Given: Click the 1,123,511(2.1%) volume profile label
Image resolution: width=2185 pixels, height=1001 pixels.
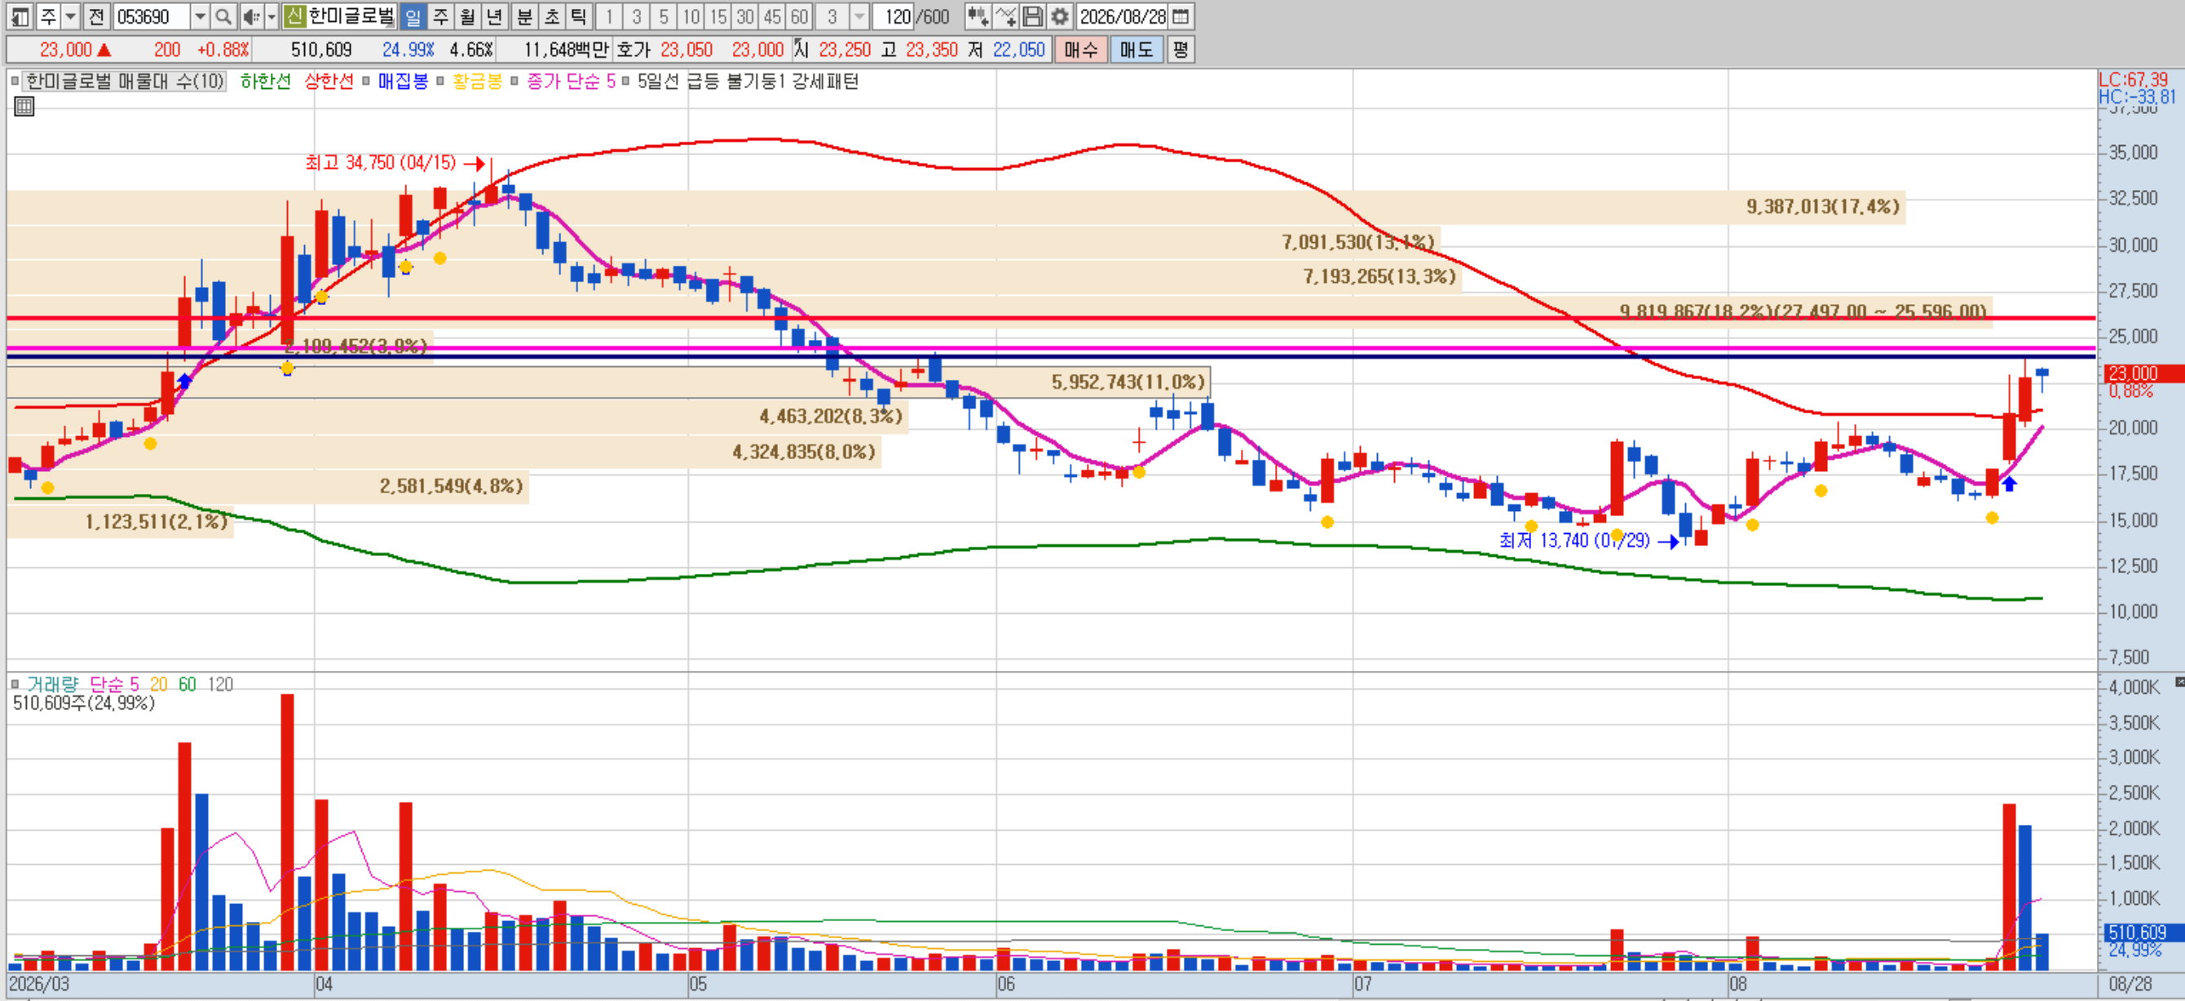Looking at the screenshot, I should (x=156, y=522).
